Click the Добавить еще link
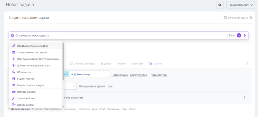This screenshot has width=258, height=117. [x=81, y=74]
